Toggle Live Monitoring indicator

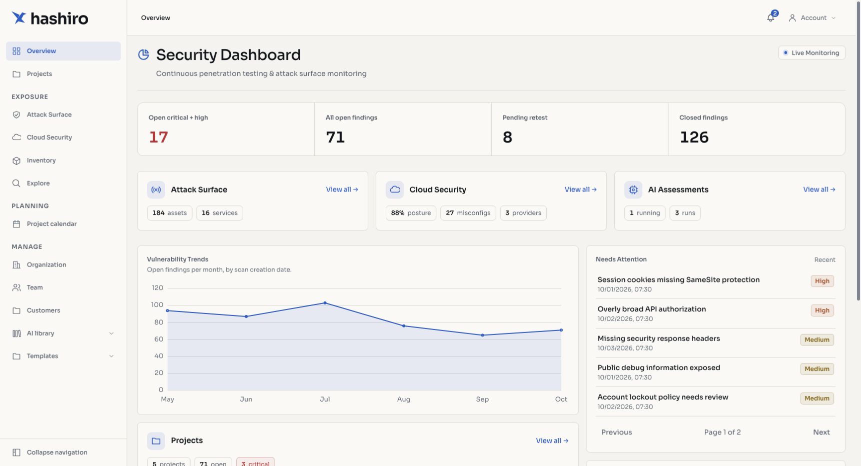(x=811, y=53)
